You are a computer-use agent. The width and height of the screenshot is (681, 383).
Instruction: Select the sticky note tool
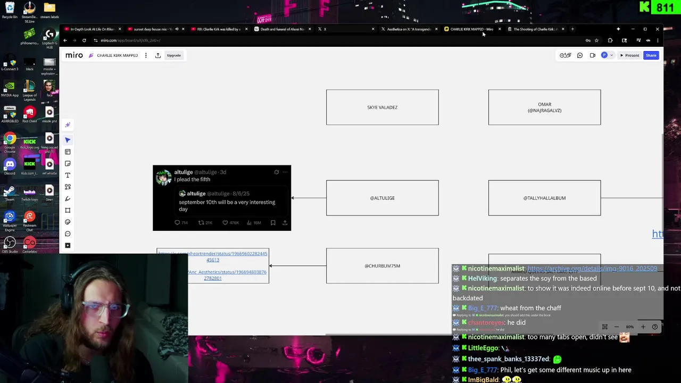click(68, 164)
